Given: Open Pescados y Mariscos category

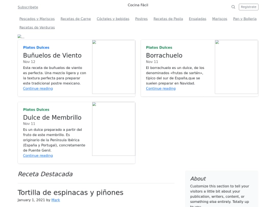Looking at the screenshot, I should click(x=37, y=19).
